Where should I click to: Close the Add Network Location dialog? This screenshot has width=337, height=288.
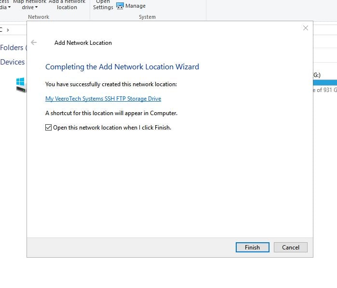305,28
